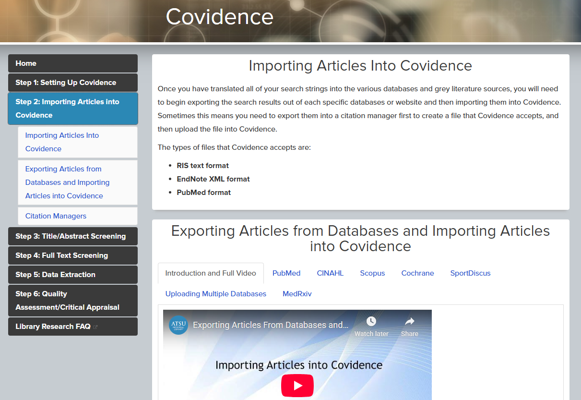This screenshot has width=581, height=400.
Task: Open the Cochrane tab
Action: (417, 273)
